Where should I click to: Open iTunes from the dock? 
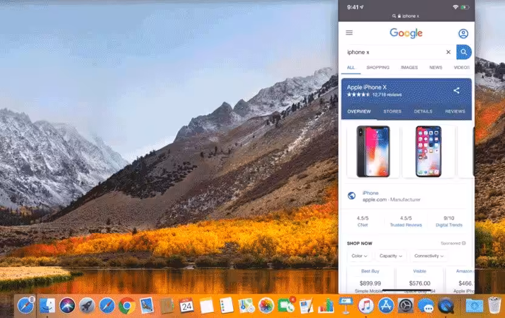[x=366, y=305]
